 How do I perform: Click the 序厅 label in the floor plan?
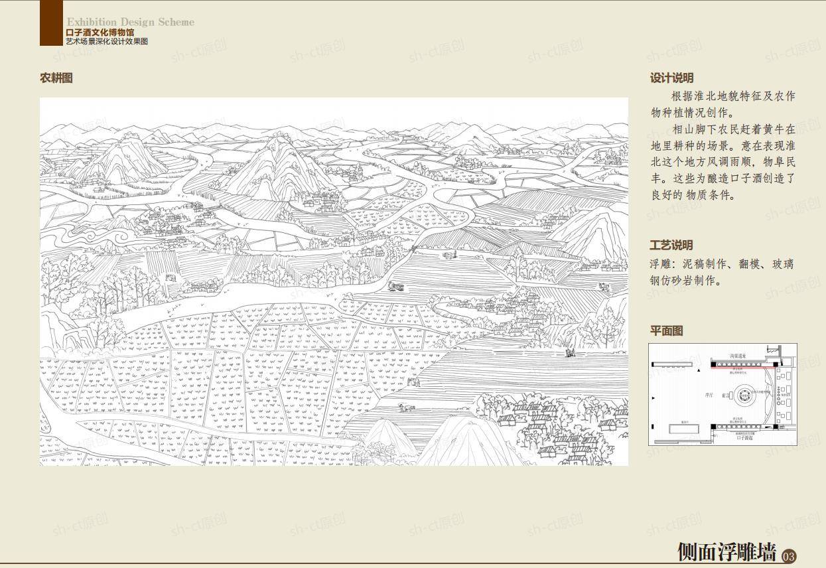(x=709, y=395)
